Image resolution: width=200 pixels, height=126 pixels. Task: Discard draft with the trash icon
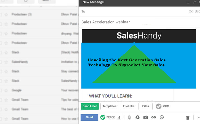[x=188, y=118]
